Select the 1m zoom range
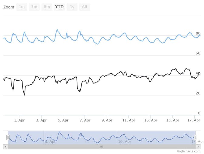Screen dimensions: 204x154 [x=22, y=7]
